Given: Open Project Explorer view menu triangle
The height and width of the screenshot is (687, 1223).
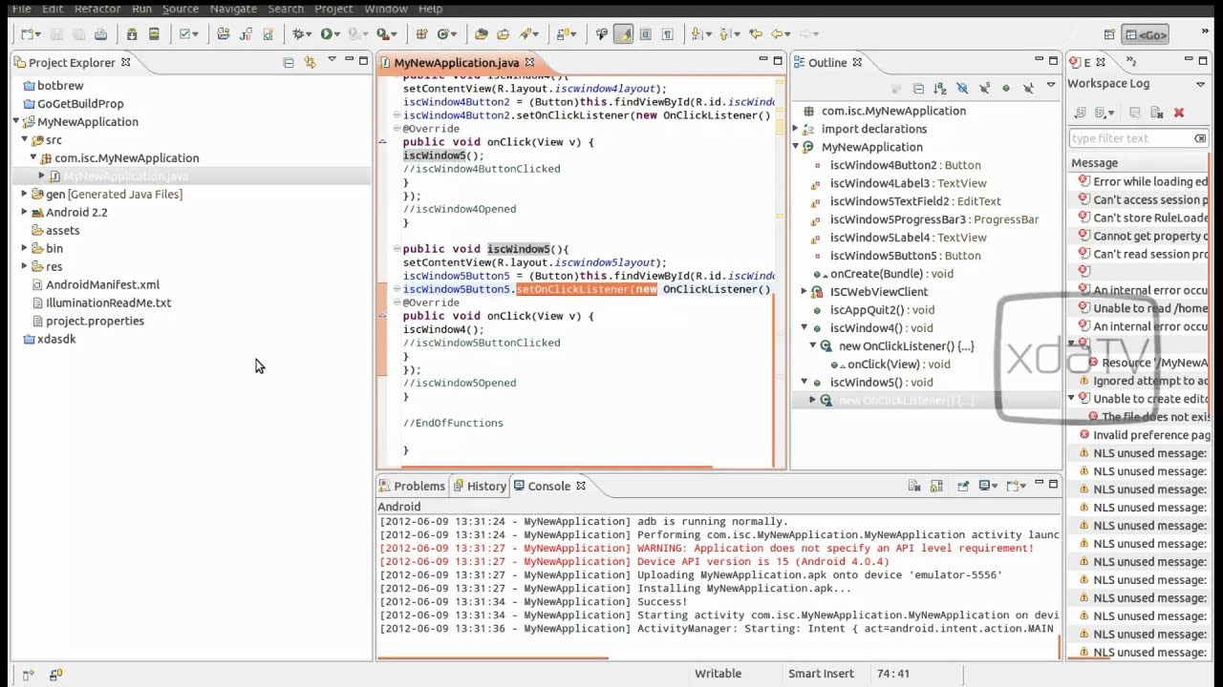Looking at the screenshot, I should [x=332, y=60].
